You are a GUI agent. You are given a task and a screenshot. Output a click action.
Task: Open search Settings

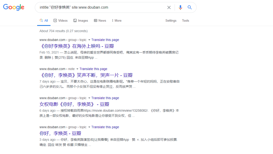[x=171, y=21]
